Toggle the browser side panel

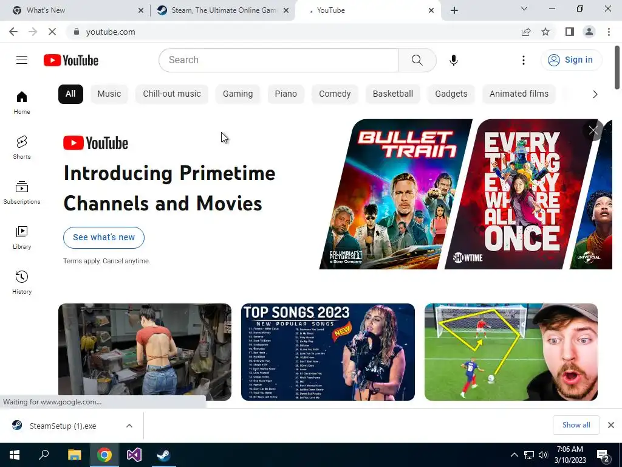tap(570, 32)
